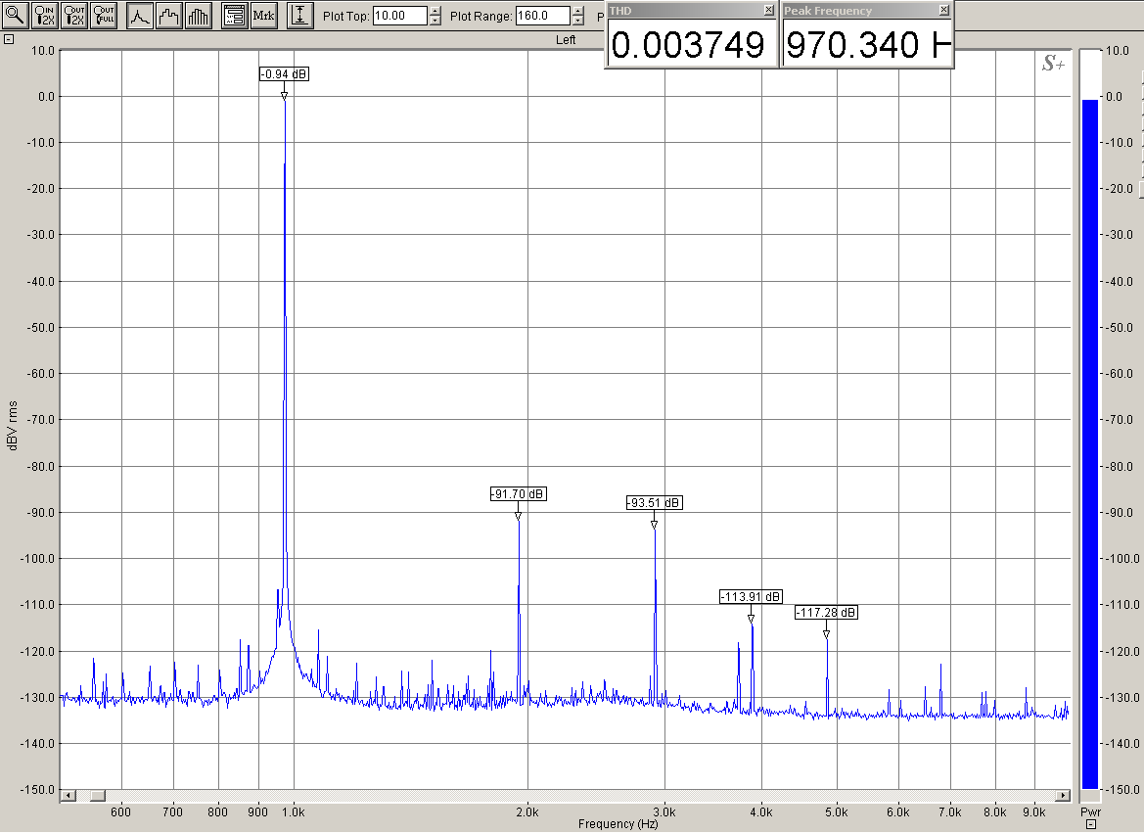Select the -93.51 dB harmonic marker label
Image resolution: width=1144 pixels, height=834 pixels.
click(655, 503)
